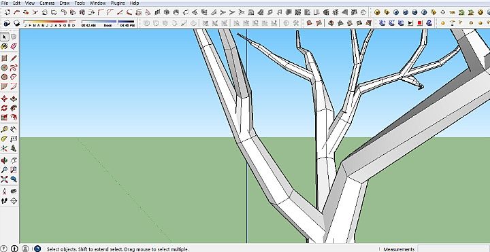490x252 pixels.
Task: Choose the 3D Text tool
Action: point(14,148)
